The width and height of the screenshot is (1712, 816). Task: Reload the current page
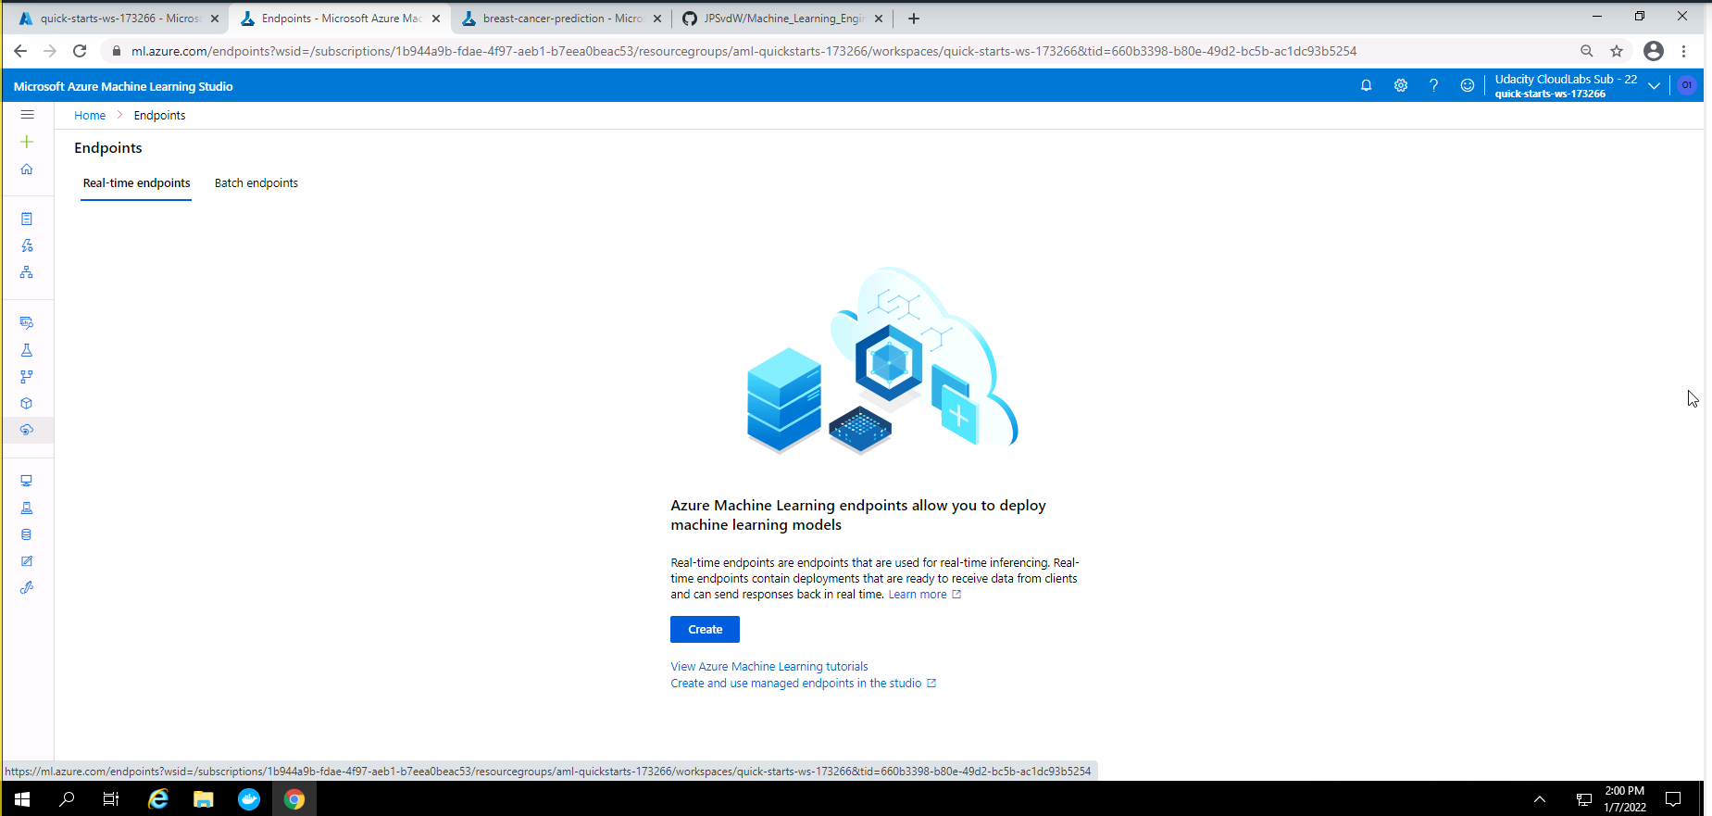[80, 51]
